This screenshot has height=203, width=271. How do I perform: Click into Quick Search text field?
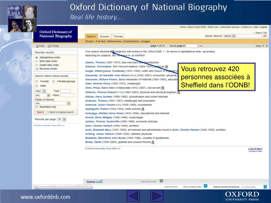click(249, 36)
